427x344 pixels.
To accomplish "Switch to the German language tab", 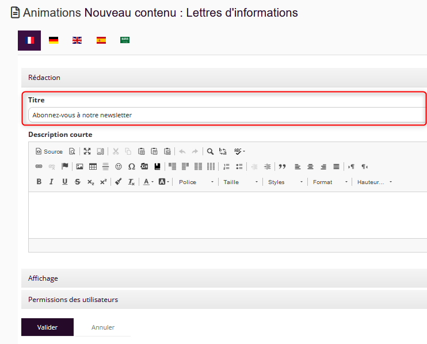I will coord(54,40).
